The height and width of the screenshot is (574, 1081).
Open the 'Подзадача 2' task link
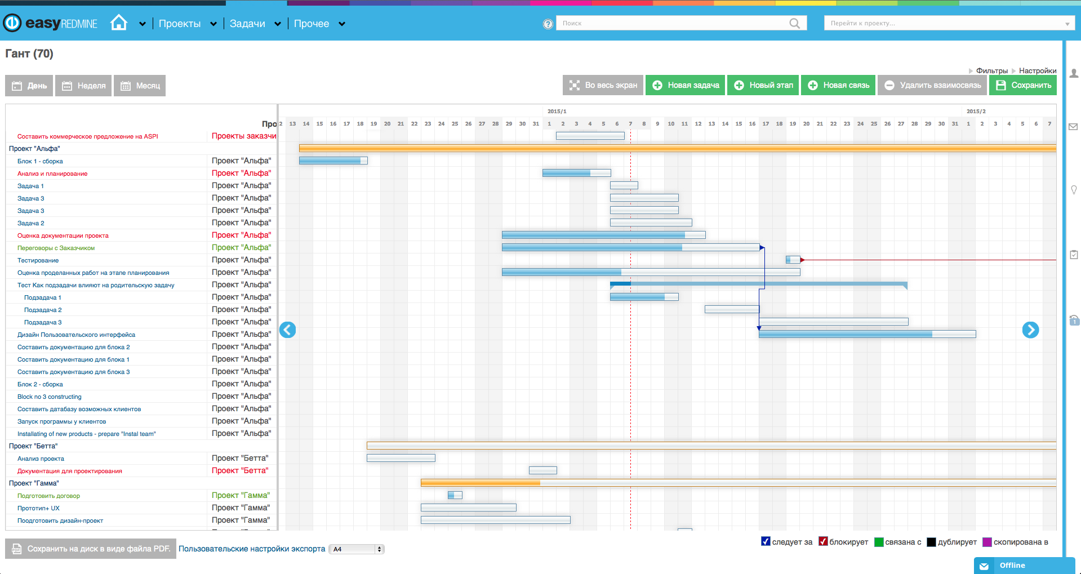point(43,310)
